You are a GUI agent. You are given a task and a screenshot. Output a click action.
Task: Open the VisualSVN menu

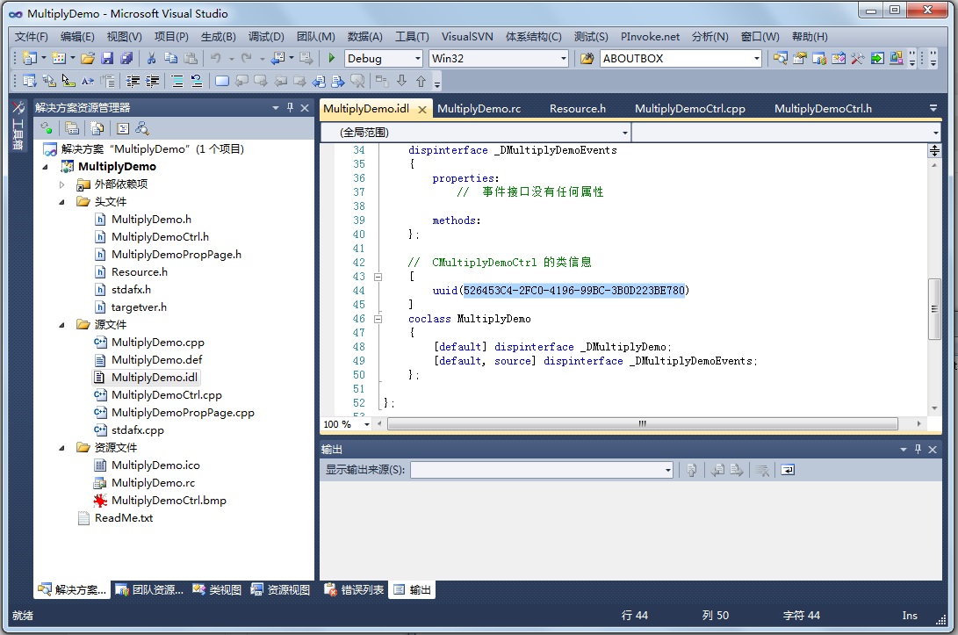467,37
